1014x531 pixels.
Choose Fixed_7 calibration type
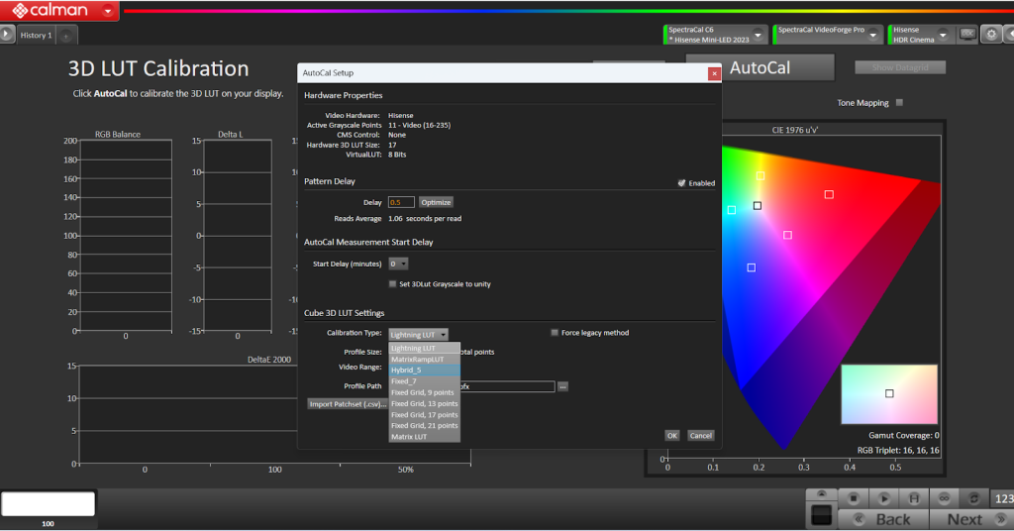click(x=424, y=381)
